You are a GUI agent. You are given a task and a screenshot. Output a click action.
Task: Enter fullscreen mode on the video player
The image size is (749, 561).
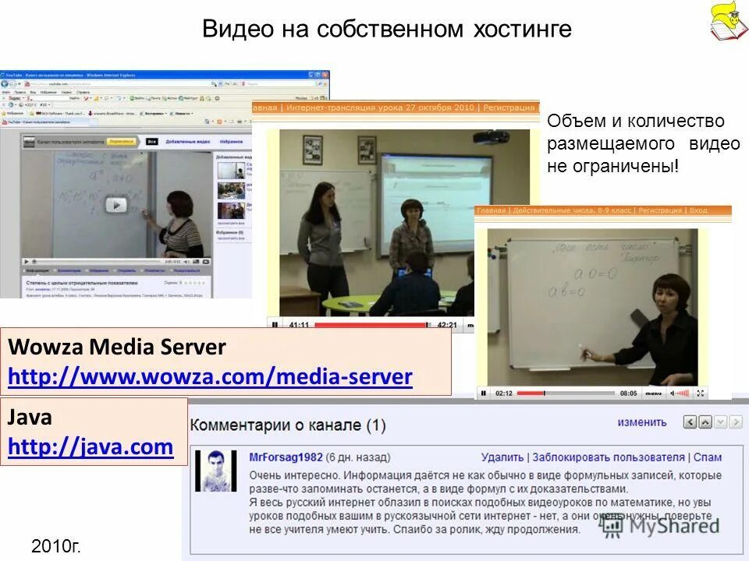tap(701, 392)
